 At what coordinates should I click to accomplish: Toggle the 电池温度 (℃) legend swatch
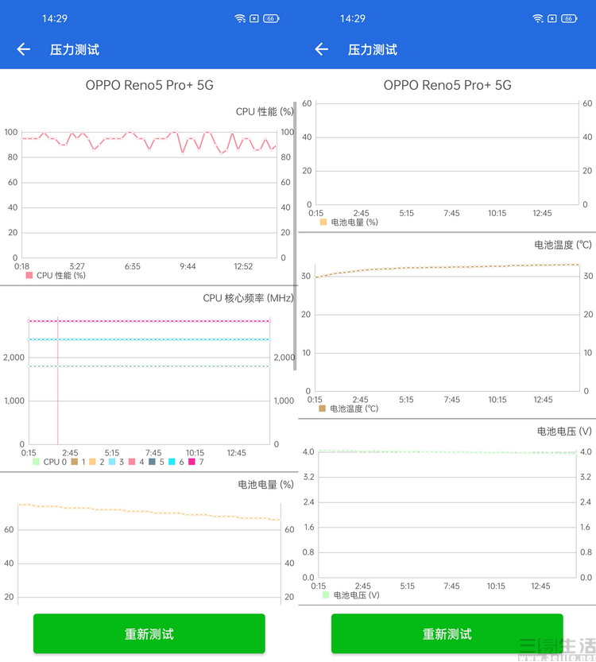tap(322, 408)
